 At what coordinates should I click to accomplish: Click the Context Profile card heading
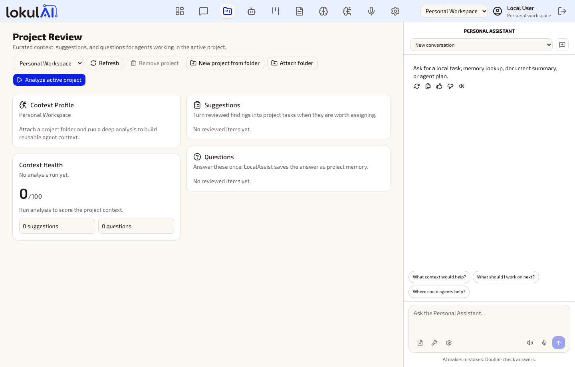pos(52,105)
